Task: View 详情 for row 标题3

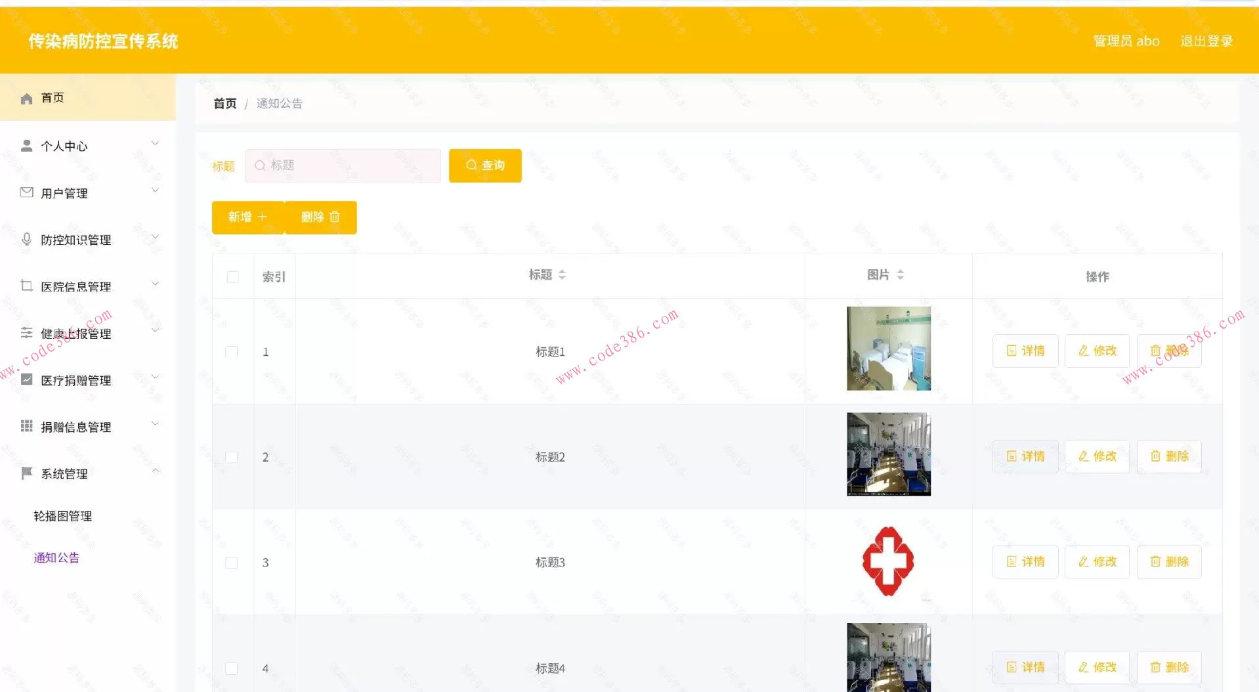Action: pyautogui.click(x=1025, y=562)
